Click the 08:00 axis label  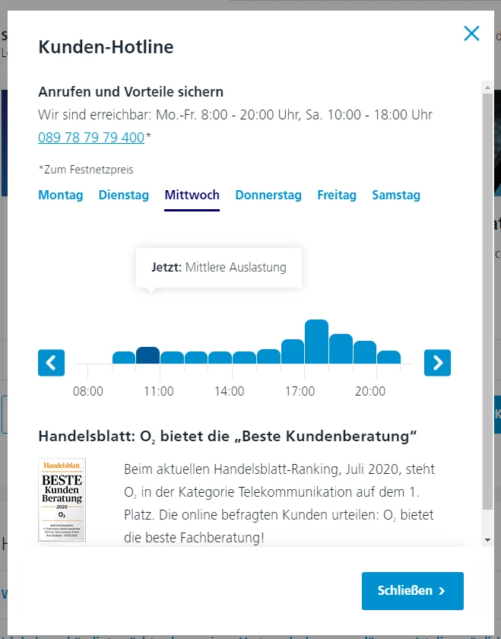click(88, 391)
